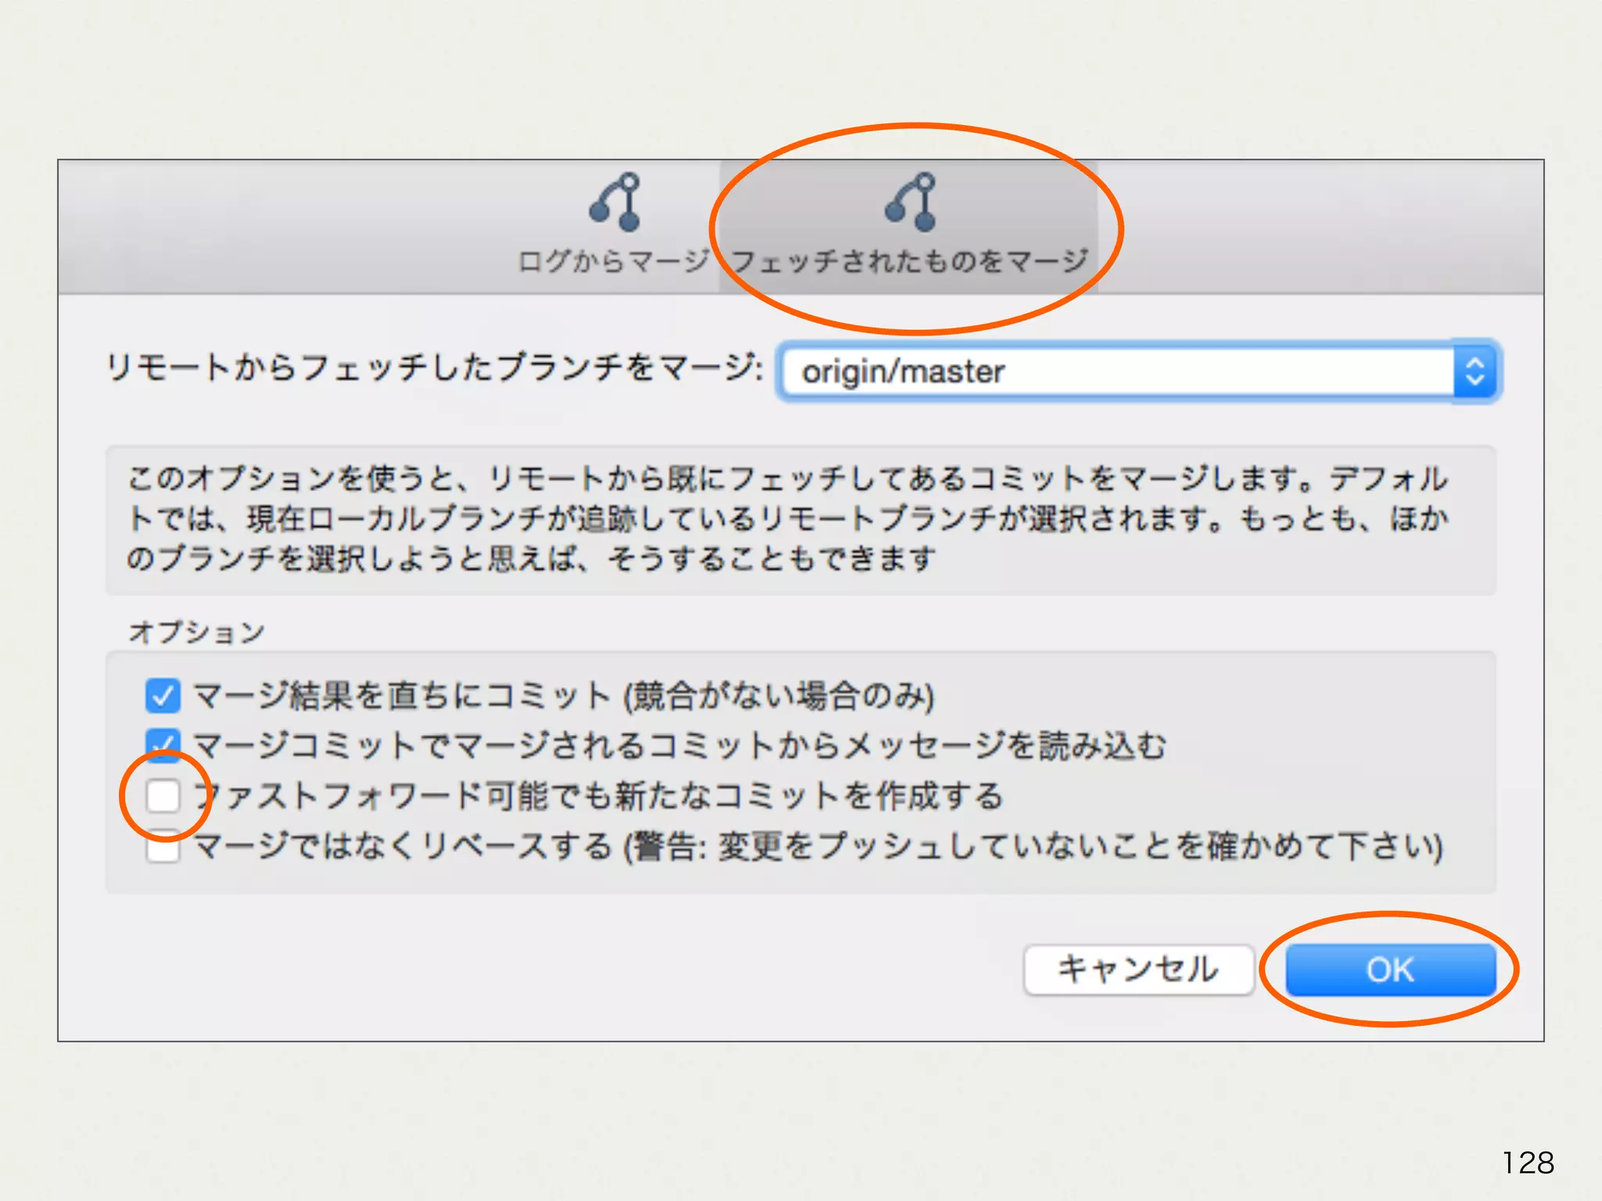The image size is (1602, 1201).
Task: Confirm the merge with OK button
Action: pos(1390,970)
